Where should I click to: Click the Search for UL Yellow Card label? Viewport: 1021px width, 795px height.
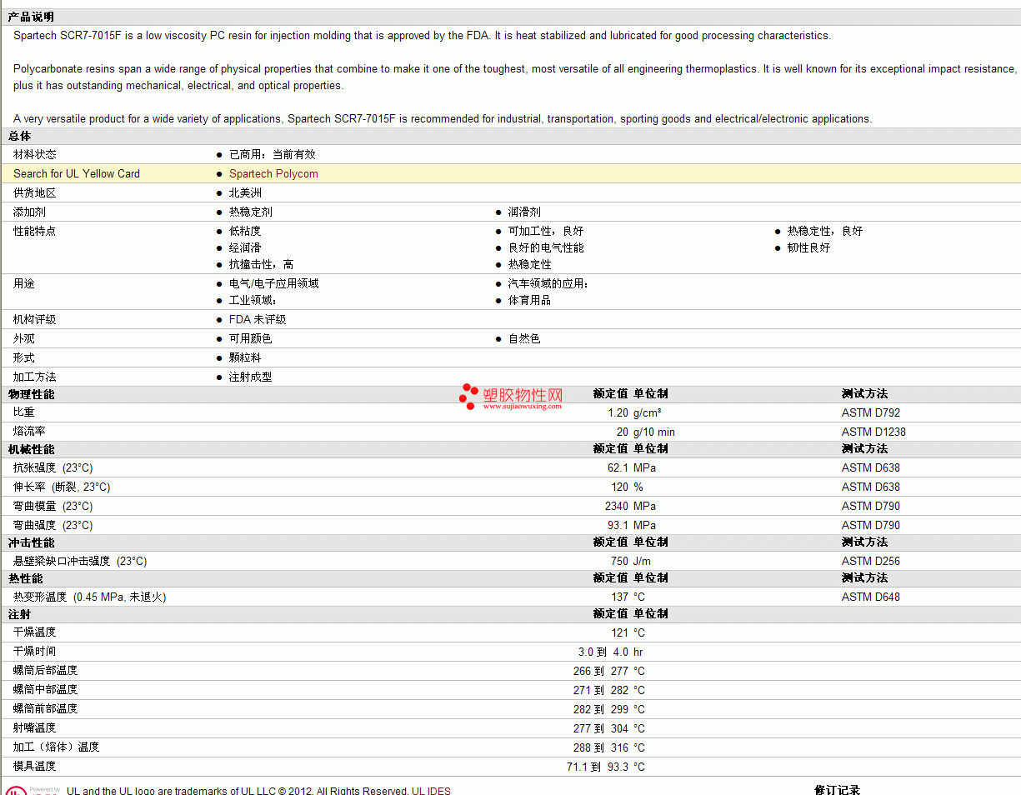tap(77, 173)
